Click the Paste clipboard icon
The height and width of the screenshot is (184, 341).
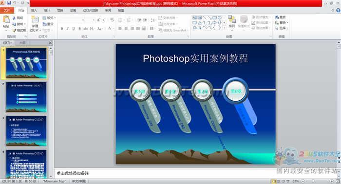[6, 19]
